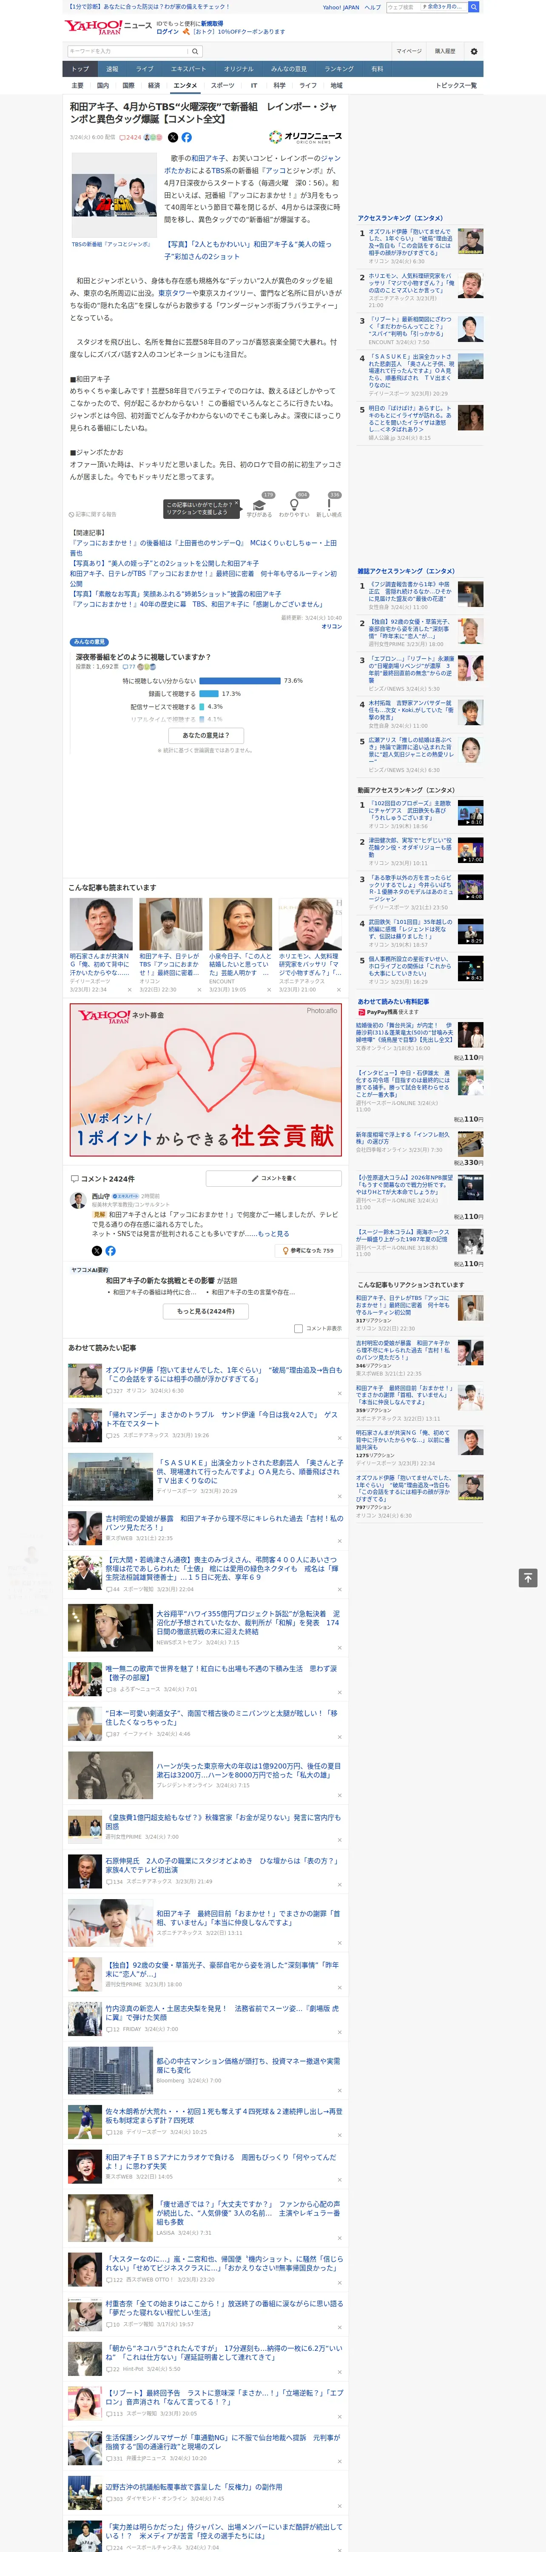The height and width of the screenshot is (2552, 546).
Task: Open トピックス一覧 link
Action: pyautogui.click(x=456, y=85)
